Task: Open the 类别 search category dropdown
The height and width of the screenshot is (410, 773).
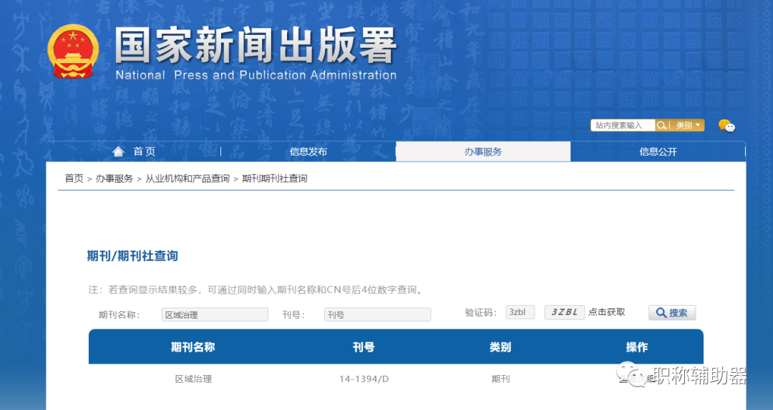Action: (x=687, y=126)
